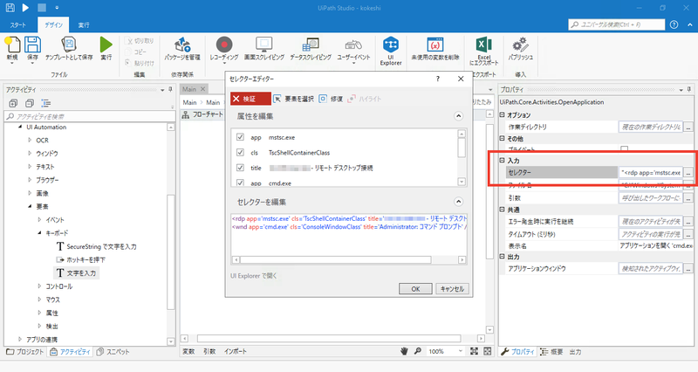Image resolution: width=698 pixels, height=372 pixels.
Task: Toggle the プライベート property checkbox
Action: coord(624,149)
